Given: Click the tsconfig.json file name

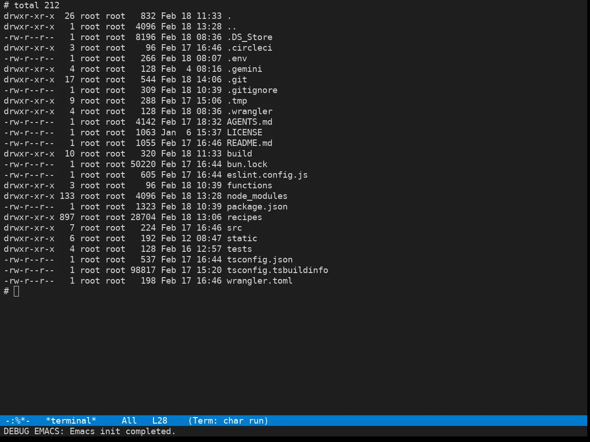Looking at the screenshot, I should 260,260.
